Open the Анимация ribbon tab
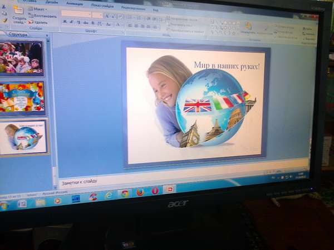 75,4
